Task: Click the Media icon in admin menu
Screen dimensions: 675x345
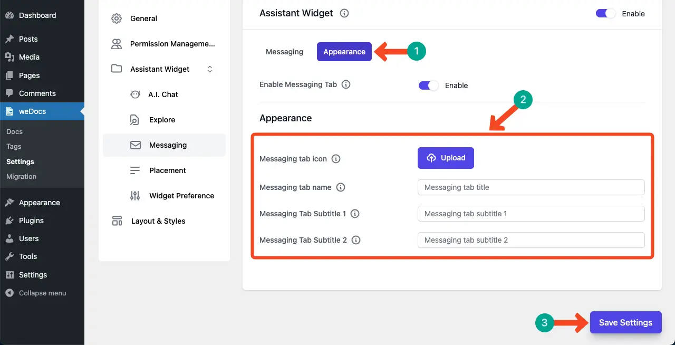Action: click(9, 57)
